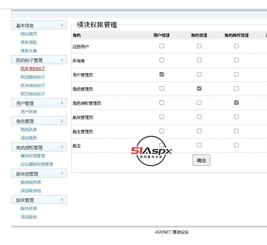Go to 修改密码 page

28,42
